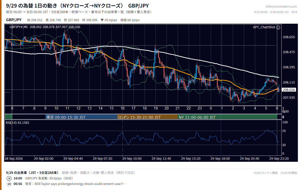Click the 29 Sep 04:40 time axis label
This screenshot has width=302, height=190.
click(x=73, y=159)
